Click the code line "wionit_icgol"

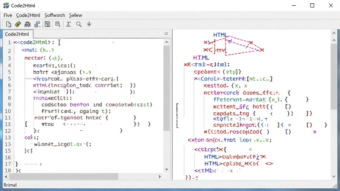(x=63, y=144)
